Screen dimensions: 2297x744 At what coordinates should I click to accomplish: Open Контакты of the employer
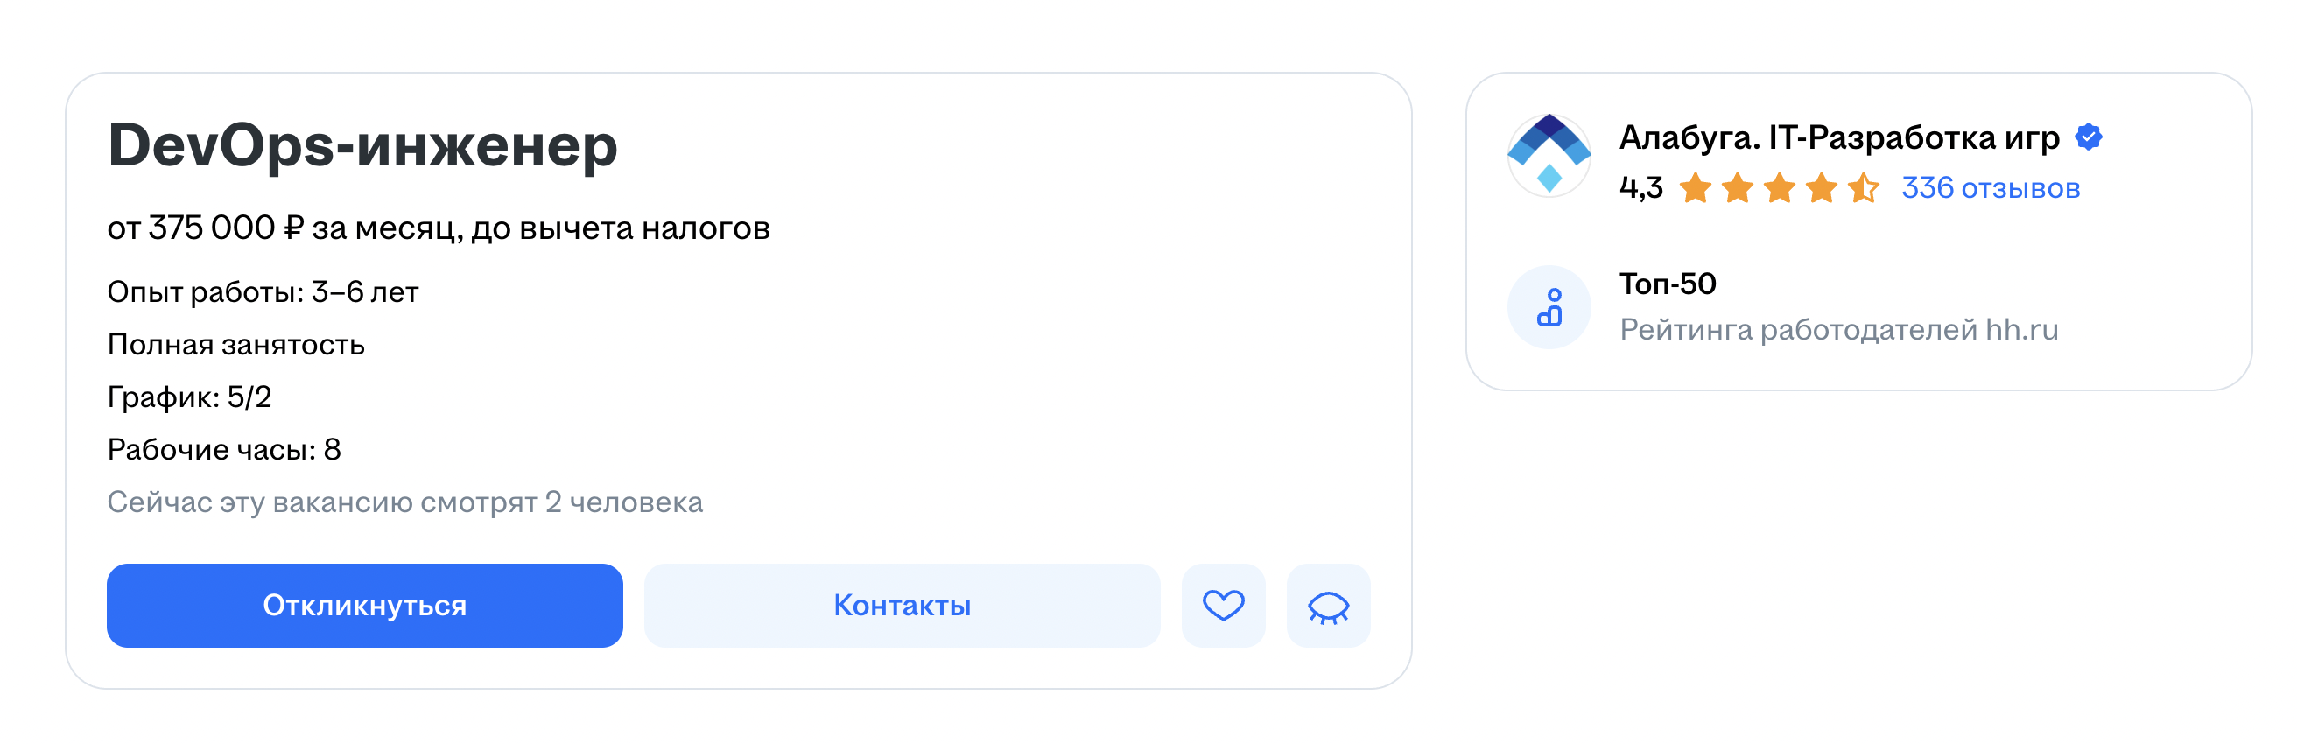pos(903,606)
